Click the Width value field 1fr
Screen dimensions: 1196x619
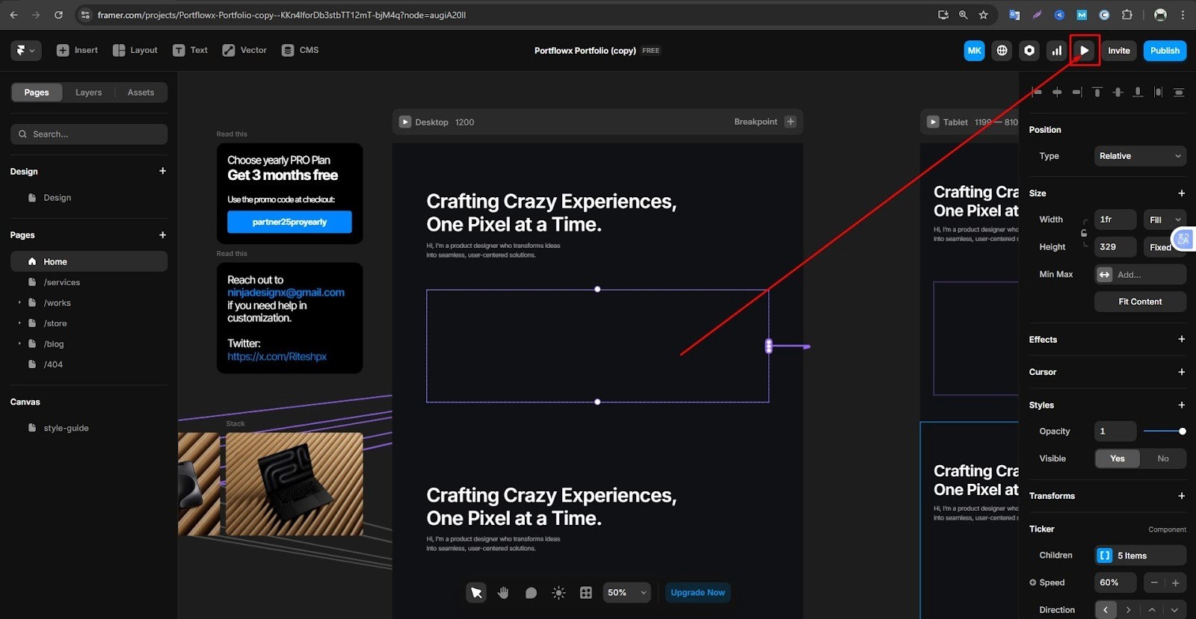pyautogui.click(x=1115, y=220)
